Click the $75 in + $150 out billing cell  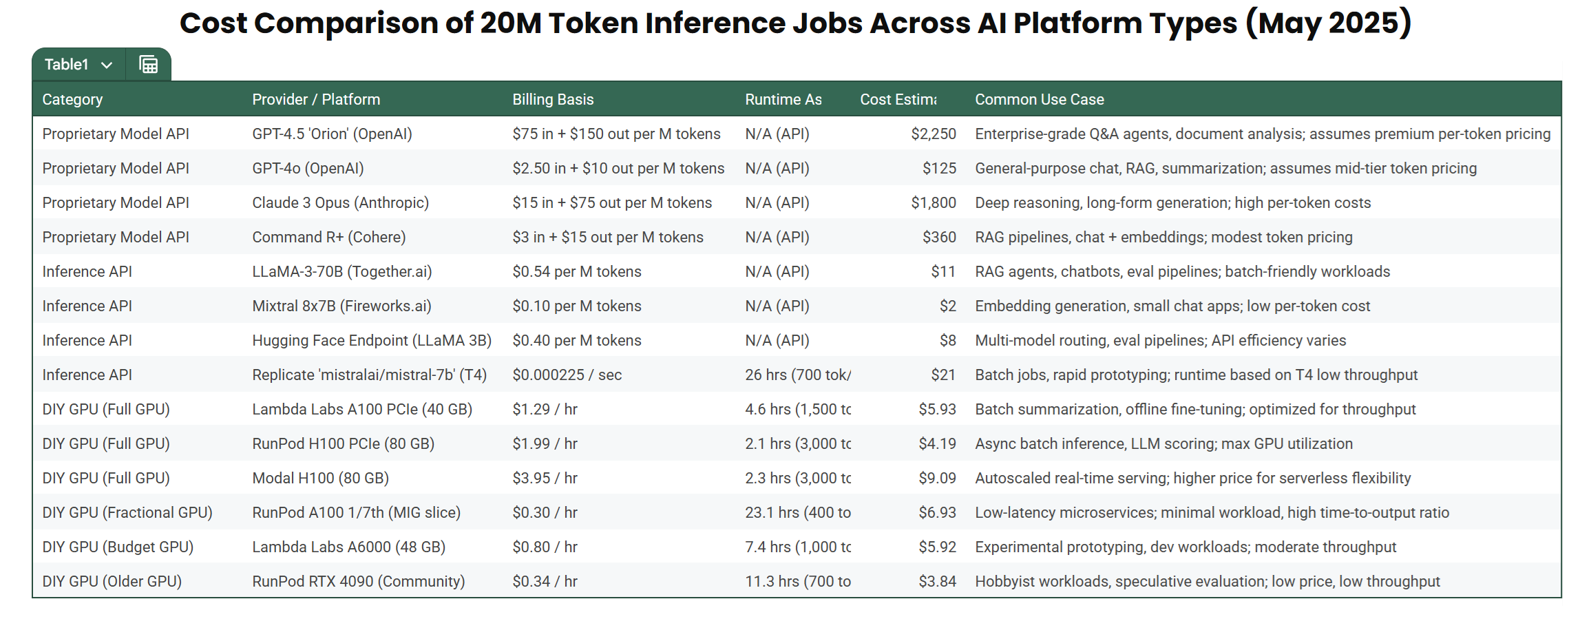(x=616, y=134)
